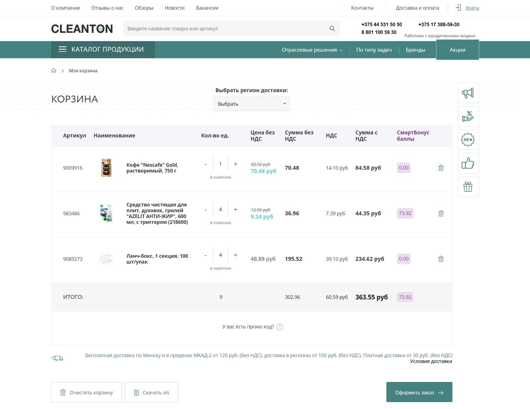Increase quantity of the lunch box

(236, 255)
